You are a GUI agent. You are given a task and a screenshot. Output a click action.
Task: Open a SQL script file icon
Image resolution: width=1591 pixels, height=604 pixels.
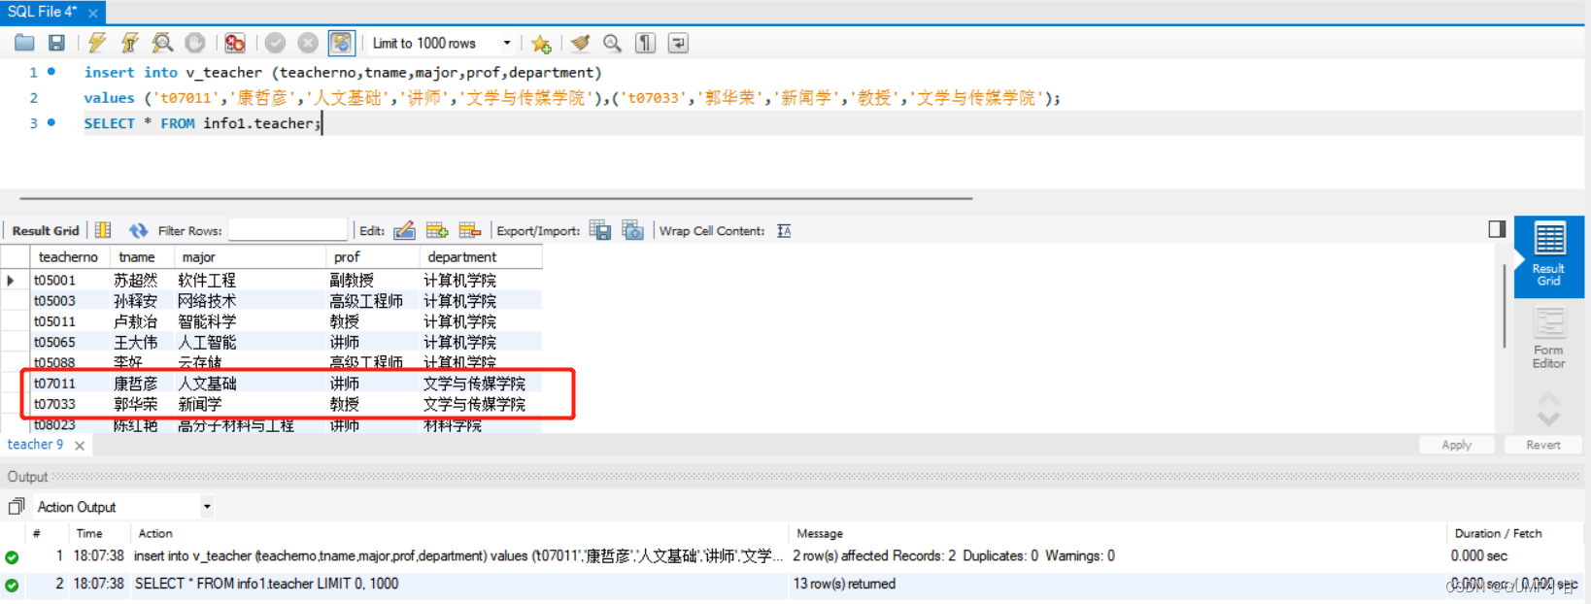pos(24,43)
